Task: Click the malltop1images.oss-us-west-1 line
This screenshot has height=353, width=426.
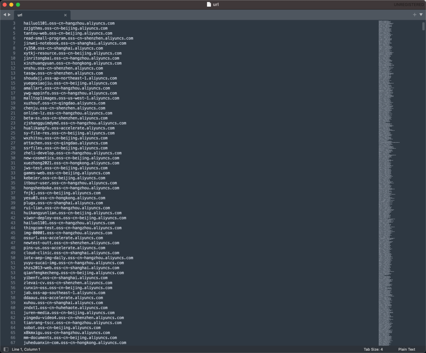Action: (71, 98)
